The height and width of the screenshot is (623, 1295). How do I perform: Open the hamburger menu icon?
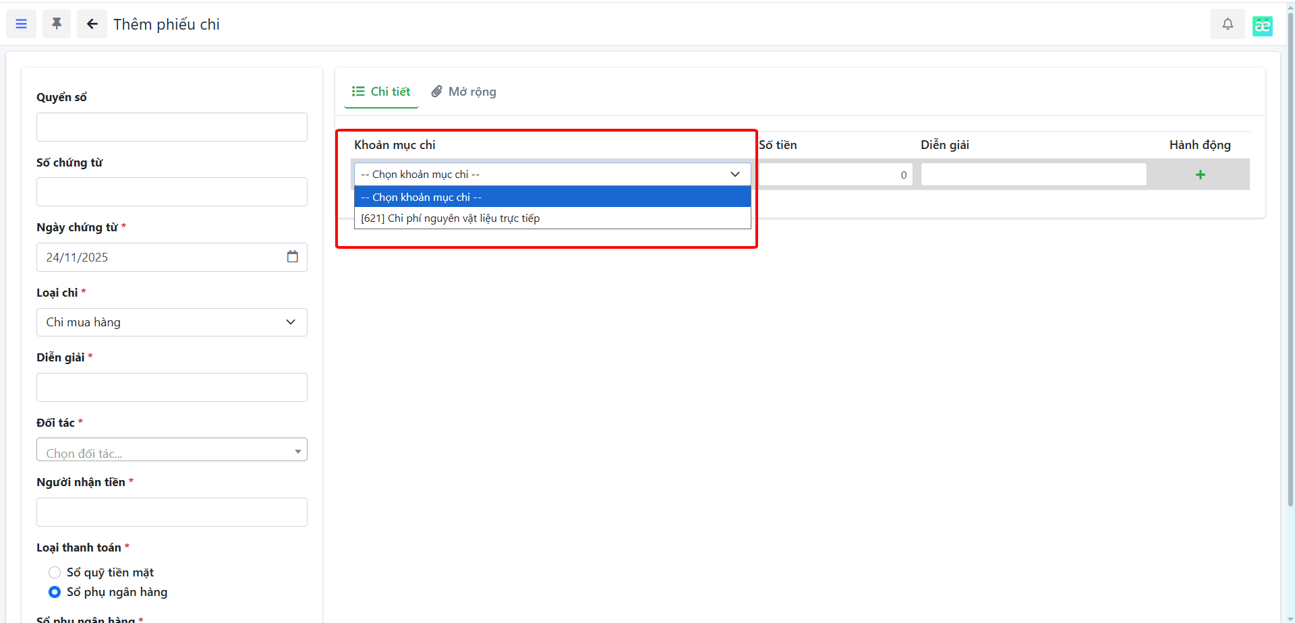click(x=21, y=24)
